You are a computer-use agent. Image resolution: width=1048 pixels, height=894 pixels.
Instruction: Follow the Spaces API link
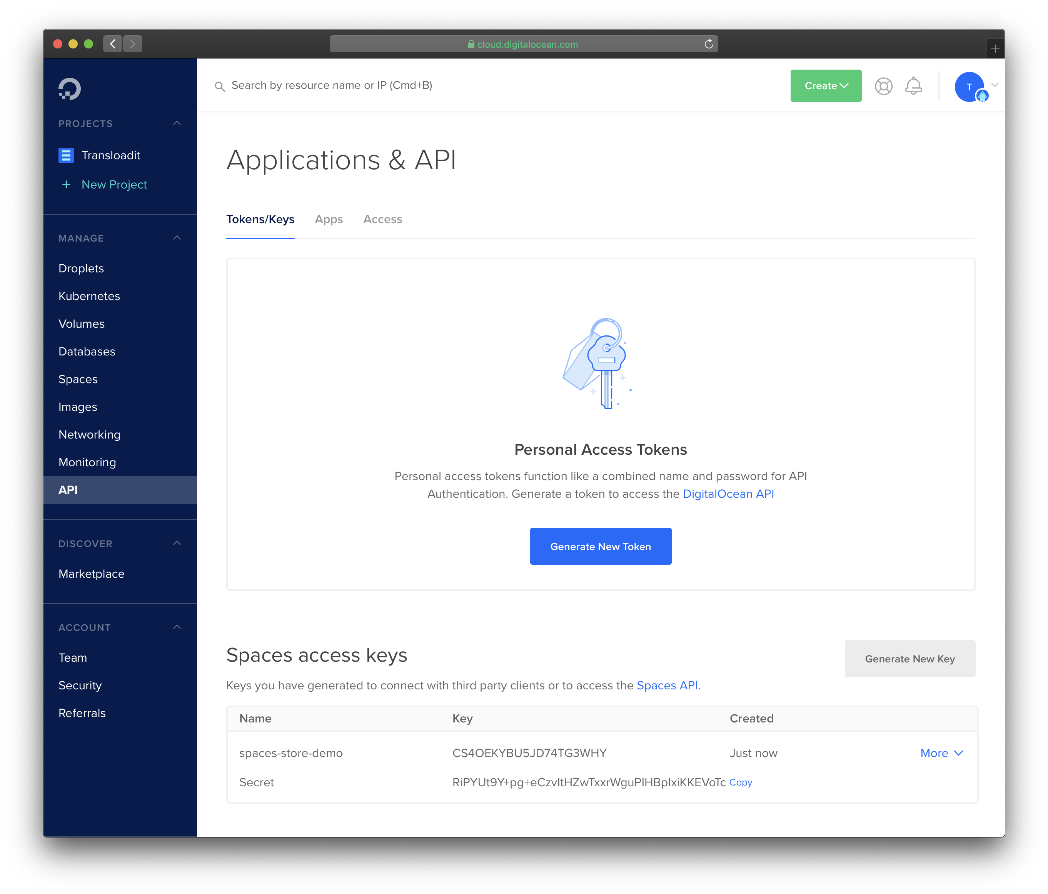[667, 686]
